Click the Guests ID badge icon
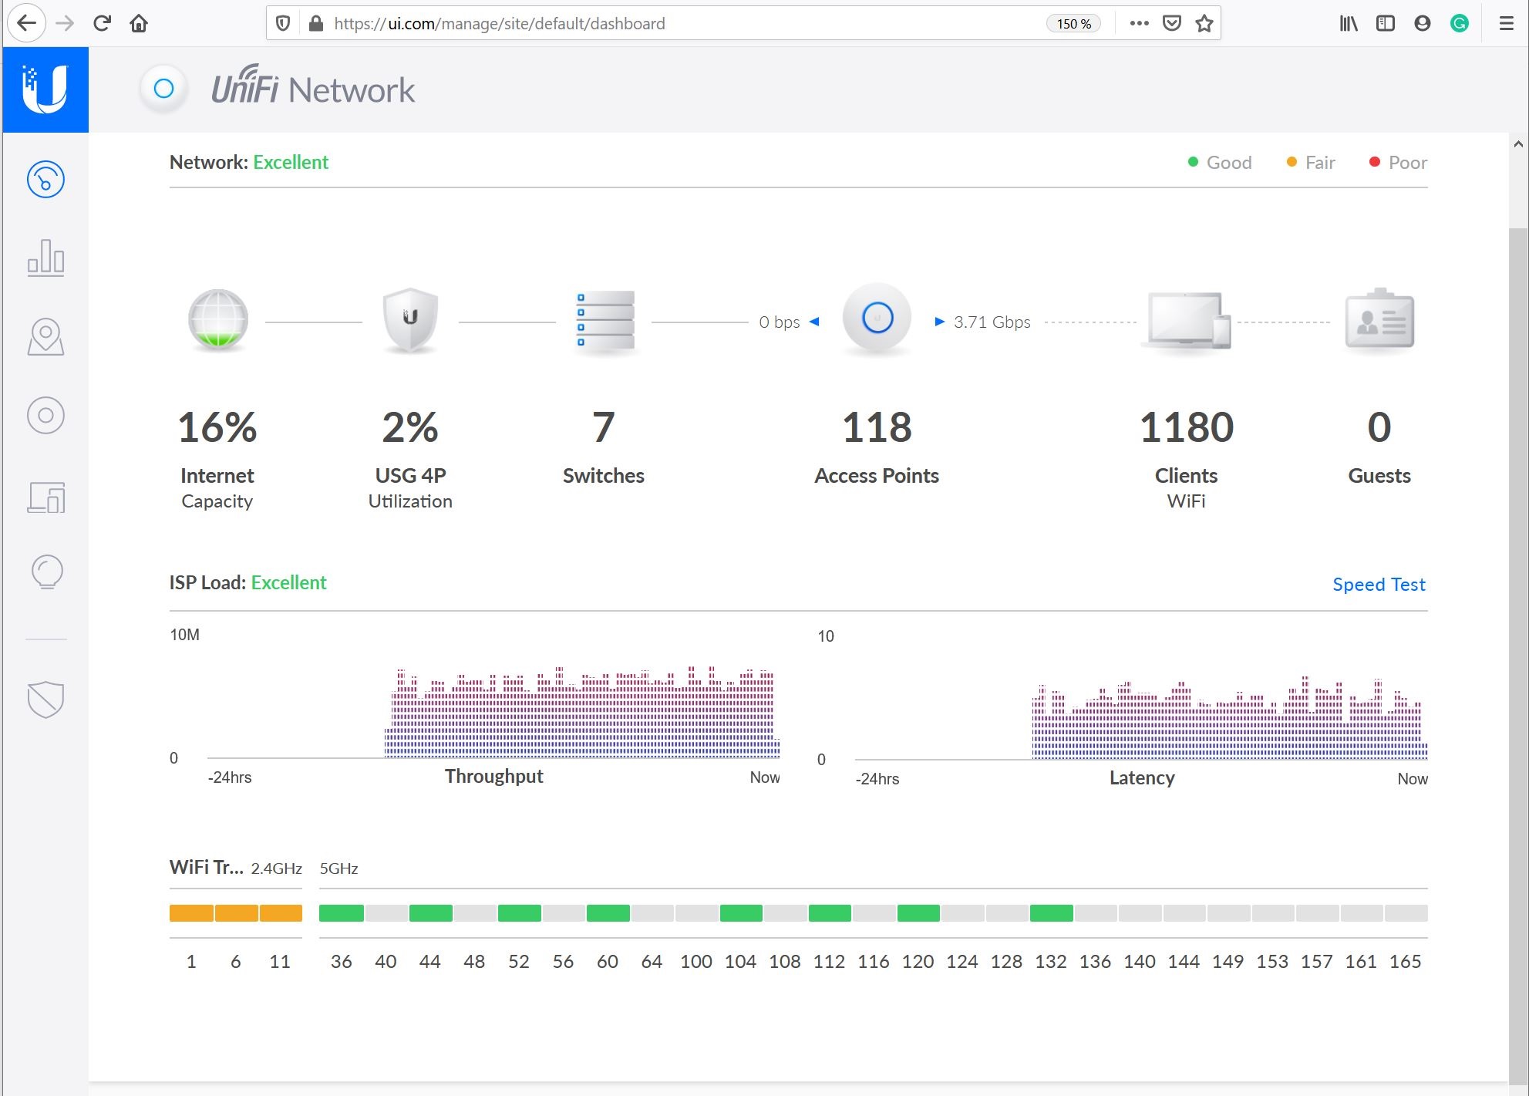Screen dimensions: 1529x1096 tap(1379, 319)
